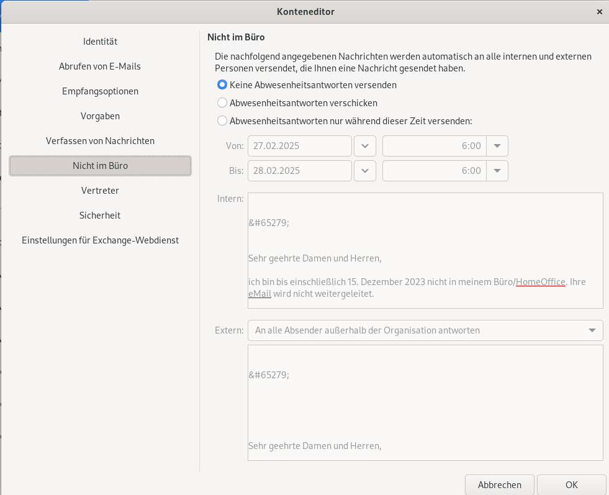Enable 'Abwesenheitsantworten verschicken' radio option
The image size is (609, 495).
222,103
